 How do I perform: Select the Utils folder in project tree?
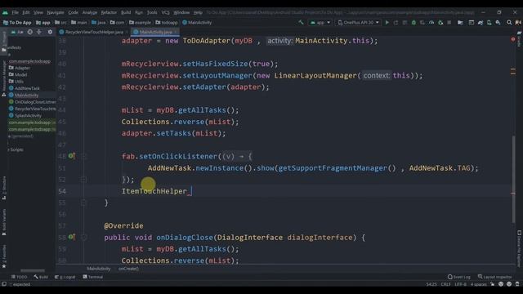tap(16, 82)
